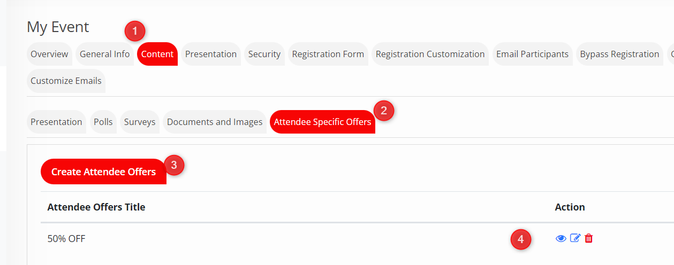Select the Content tab
This screenshot has height=265, width=674.
coord(157,54)
